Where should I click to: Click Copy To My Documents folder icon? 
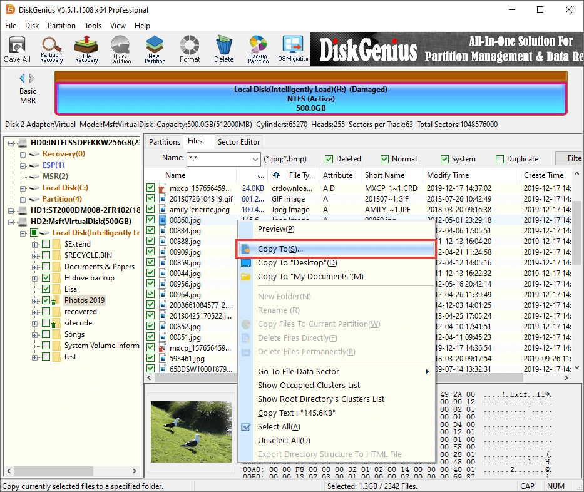pyautogui.click(x=246, y=277)
